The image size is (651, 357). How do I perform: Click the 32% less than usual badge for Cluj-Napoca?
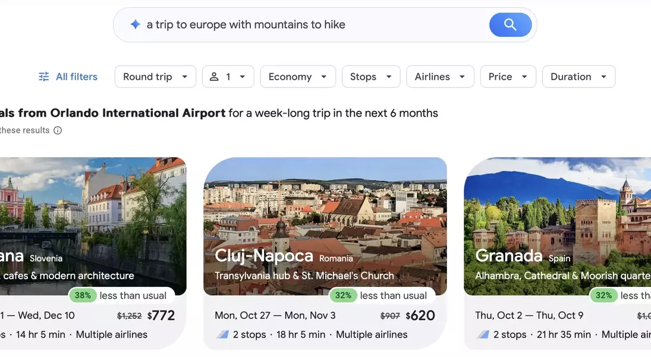[344, 295]
